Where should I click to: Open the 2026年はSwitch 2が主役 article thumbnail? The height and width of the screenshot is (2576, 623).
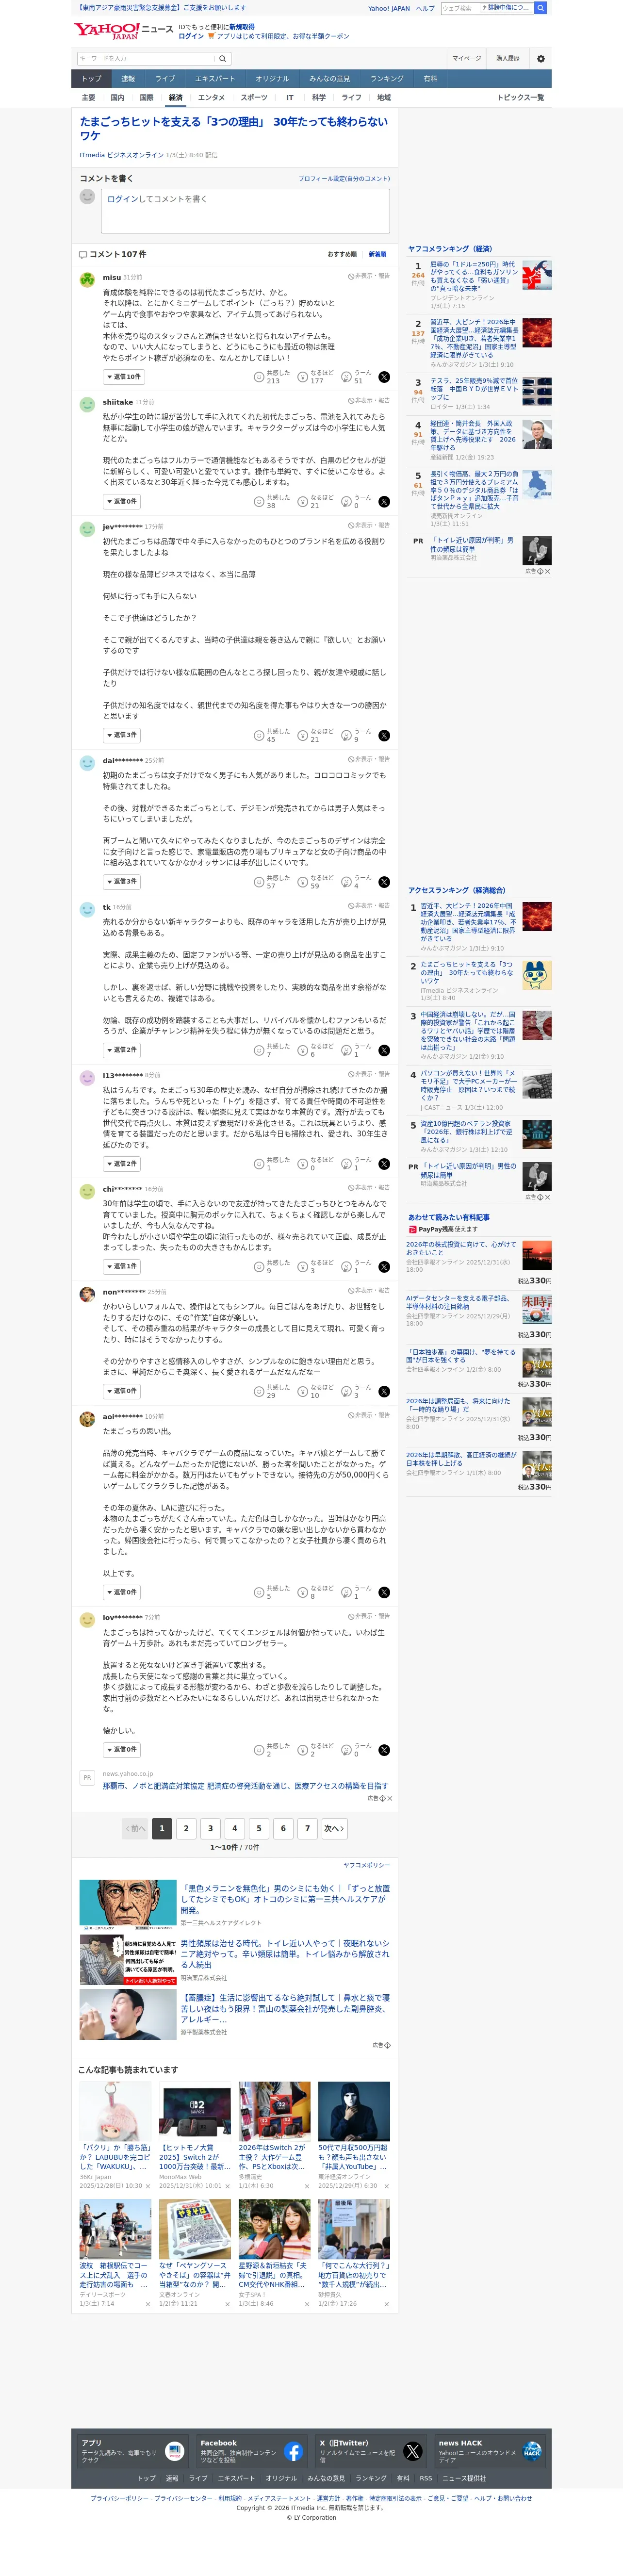click(274, 2112)
